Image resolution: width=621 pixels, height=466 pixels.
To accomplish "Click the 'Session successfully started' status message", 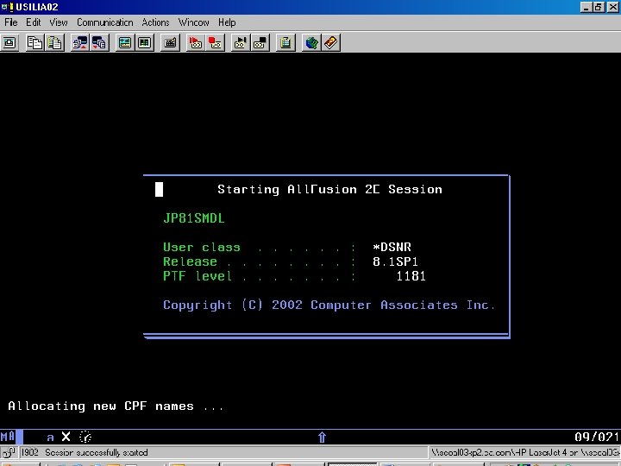I will 97,452.
